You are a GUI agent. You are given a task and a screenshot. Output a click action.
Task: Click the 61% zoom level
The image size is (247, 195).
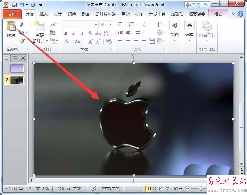(x=178, y=189)
